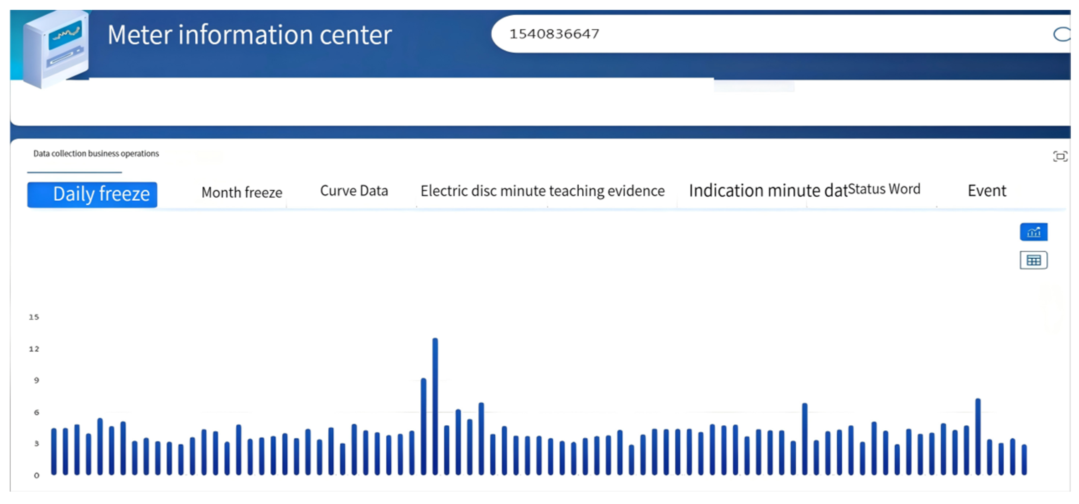Select Data collection business operations tab
The image size is (1079, 504).
pyautogui.click(x=96, y=154)
